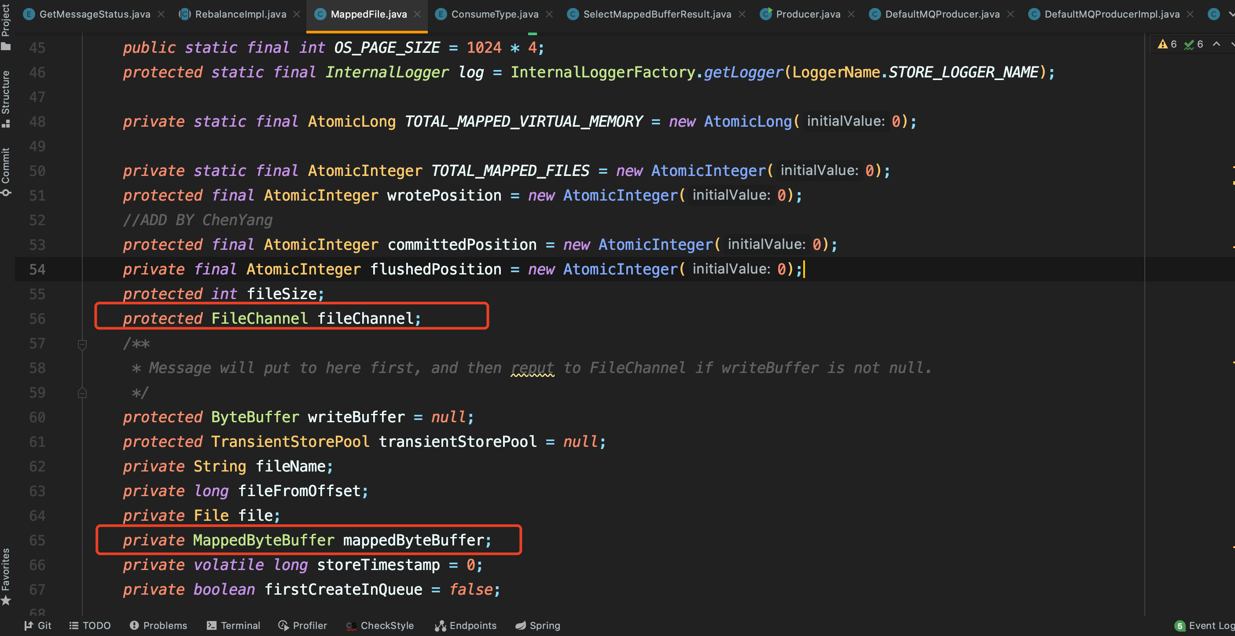Image resolution: width=1235 pixels, height=636 pixels.
Task: Click GetMessageStatus.java enum file icon
Action: 29,15
